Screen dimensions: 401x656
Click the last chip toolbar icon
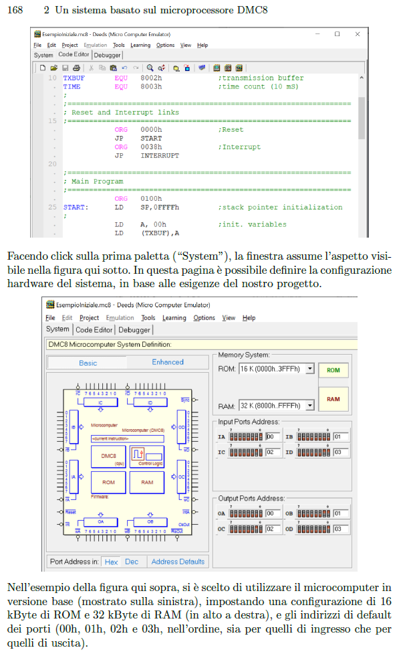coord(239,68)
